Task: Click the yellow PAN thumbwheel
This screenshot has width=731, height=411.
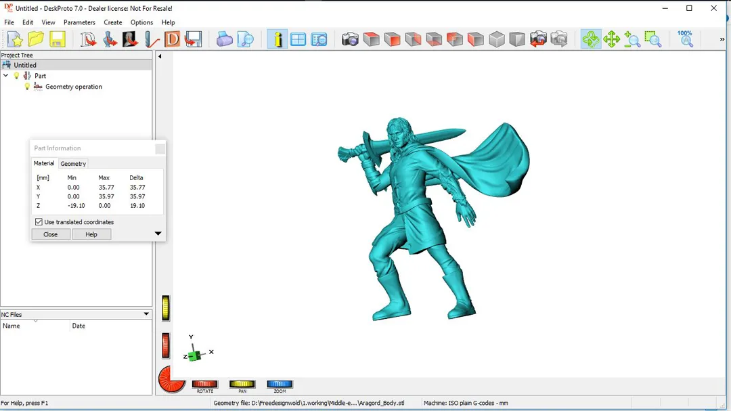Action: (242, 384)
